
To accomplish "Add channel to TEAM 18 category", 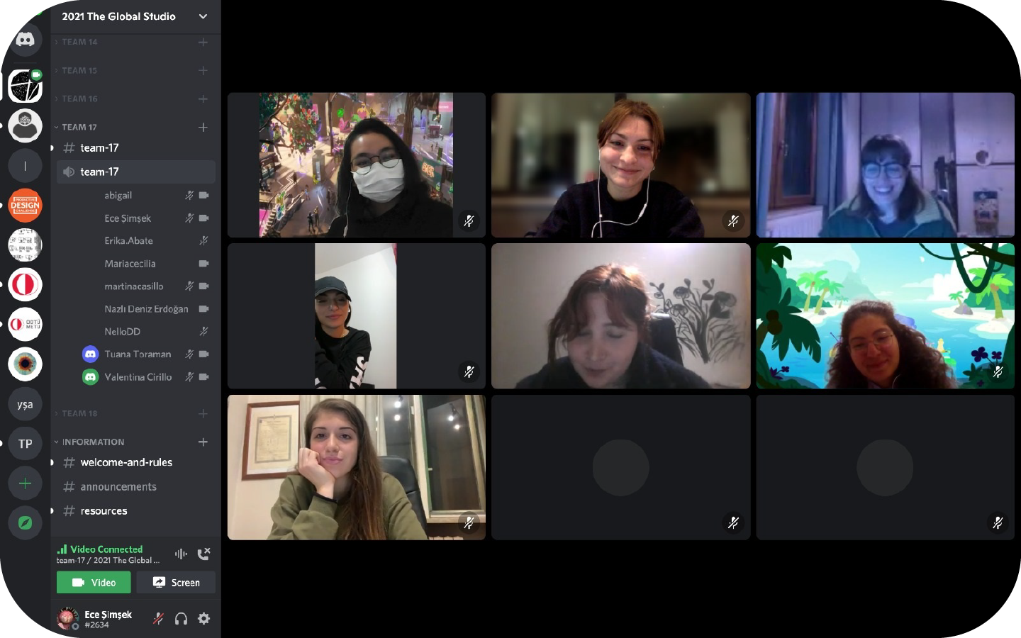I will [203, 413].
